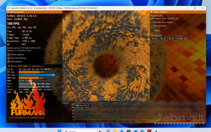Minimize the FurMark window

click(x=188, y=8)
